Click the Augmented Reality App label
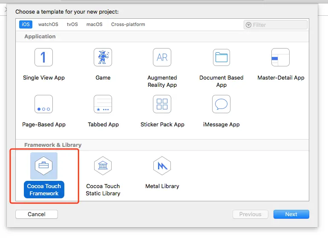Image resolution: width=328 pixels, height=240 pixels. pyautogui.click(x=162, y=81)
